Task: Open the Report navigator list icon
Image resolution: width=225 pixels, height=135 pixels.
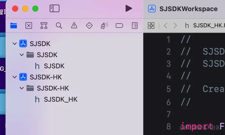Action: click(135, 26)
